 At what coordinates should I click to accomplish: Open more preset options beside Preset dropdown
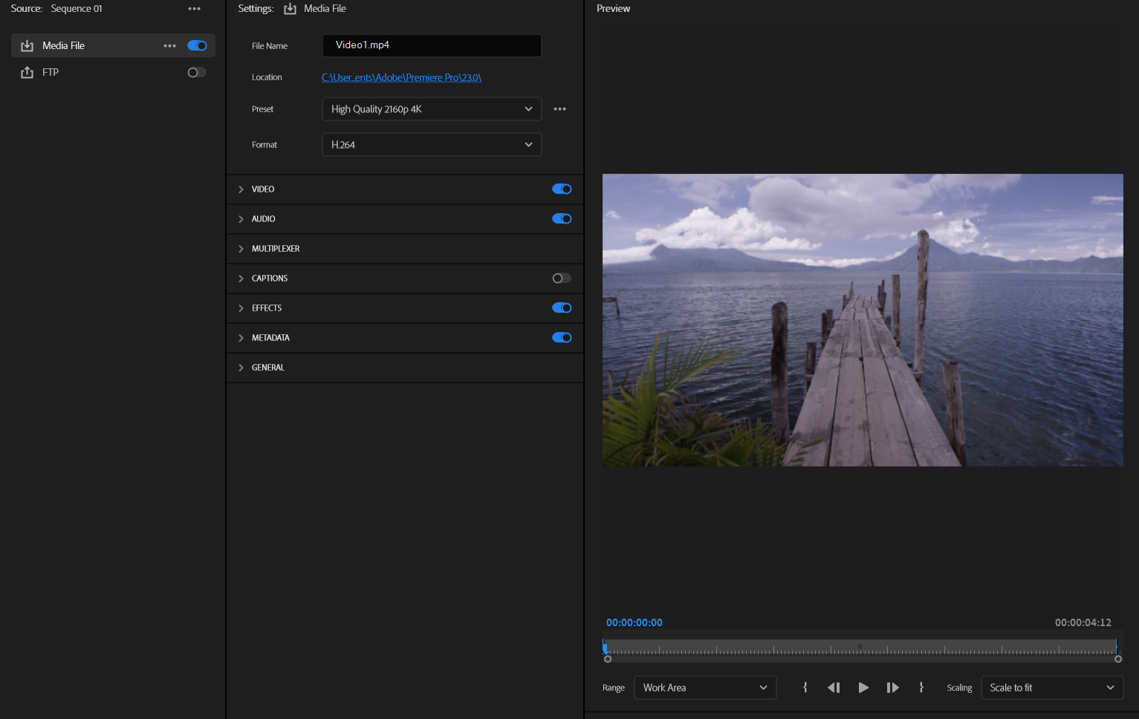pyautogui.click(x=559, y=109)
